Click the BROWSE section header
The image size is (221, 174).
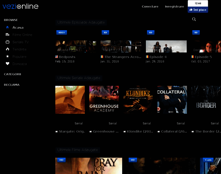11,20
